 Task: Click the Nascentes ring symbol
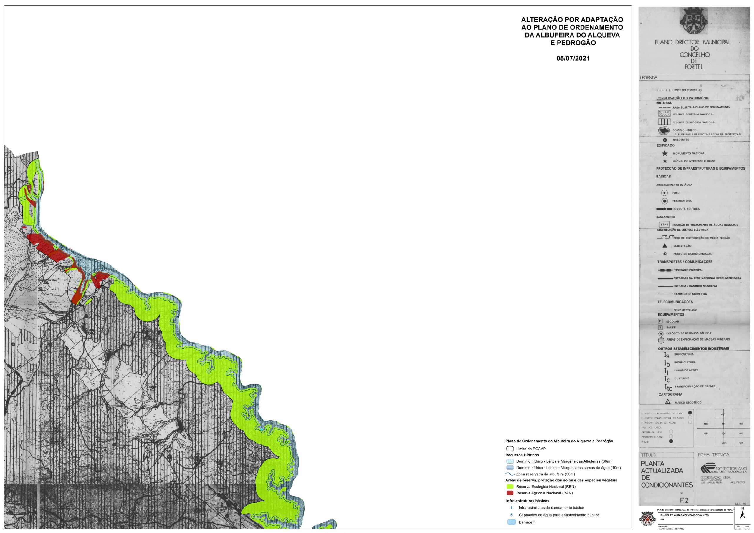pos(665,140)
